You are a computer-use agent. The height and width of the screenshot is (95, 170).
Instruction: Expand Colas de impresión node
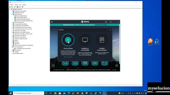pyautogui.click(x=12, y=22)
